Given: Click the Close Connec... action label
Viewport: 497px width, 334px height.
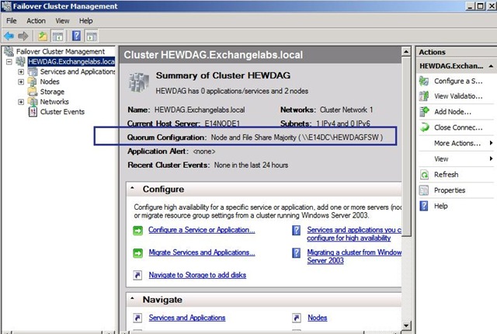Looking at the screenshot, I should tap(458, 127).
